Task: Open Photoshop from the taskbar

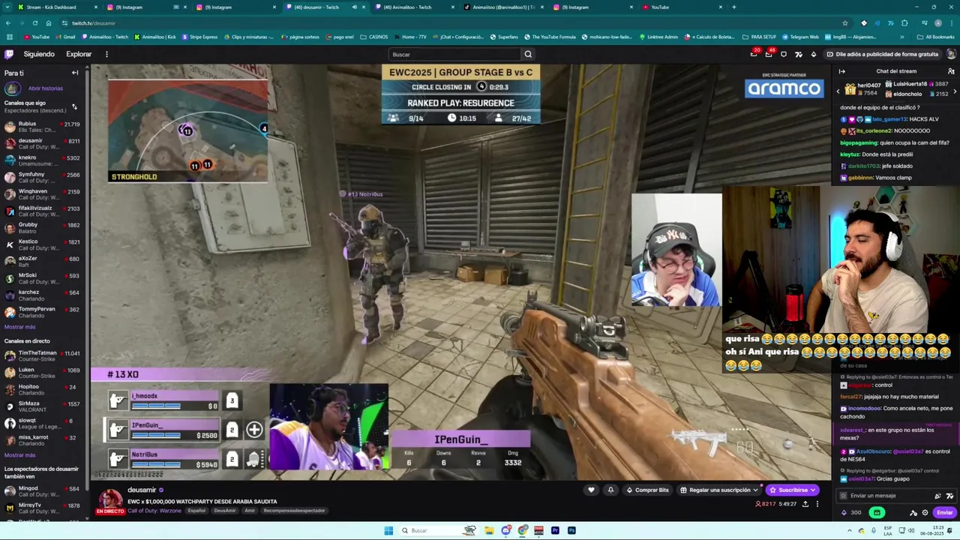Action: 571,530
